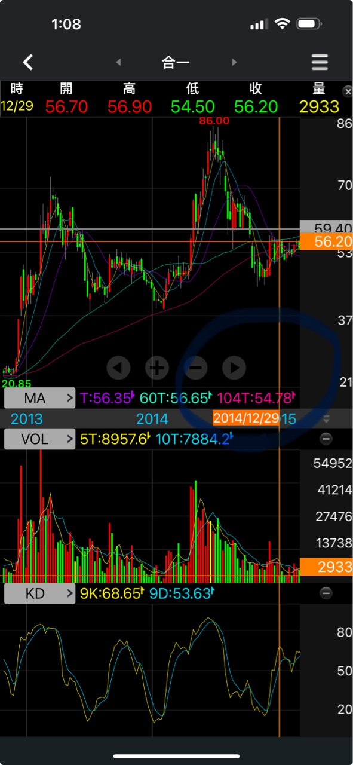Tap the back arrow icon
353x765 pixels.
coord(28,62)
